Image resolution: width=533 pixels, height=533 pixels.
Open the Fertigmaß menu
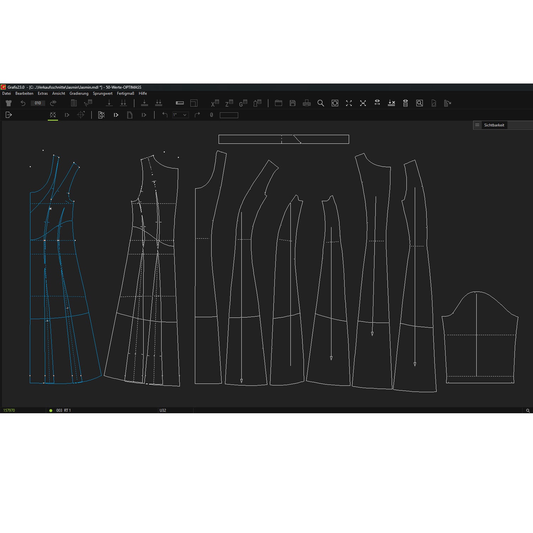125,93
